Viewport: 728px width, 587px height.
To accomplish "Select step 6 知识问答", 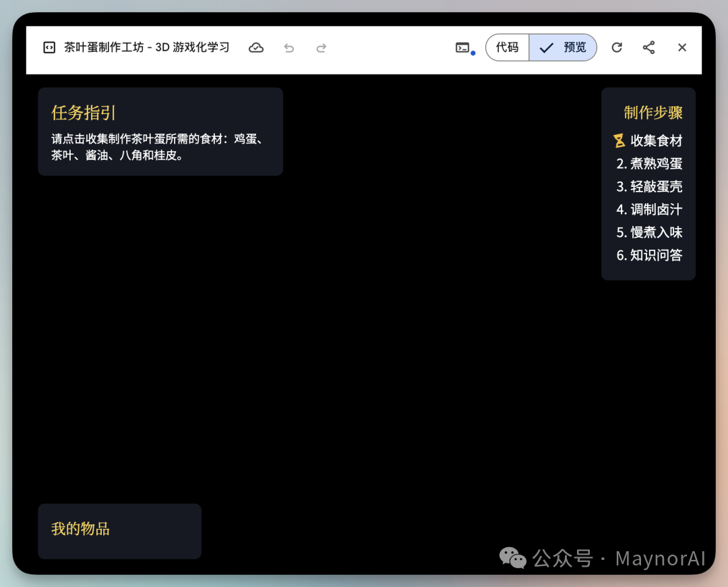I will point(650,255).
